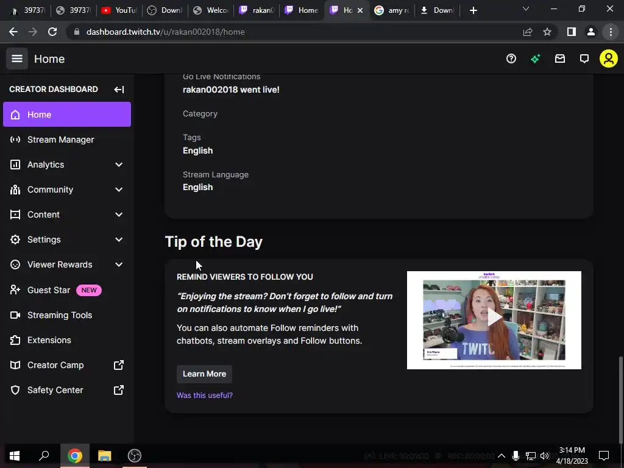The width and height of the screenshot is (624, 468).
Task: Open the whispers chat bubble icon
Action: tap(584, 59)
